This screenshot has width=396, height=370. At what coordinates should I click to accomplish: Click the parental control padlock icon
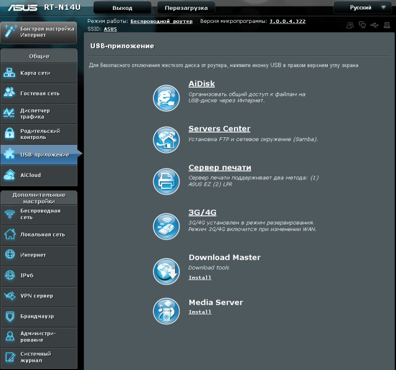[10, 134]
